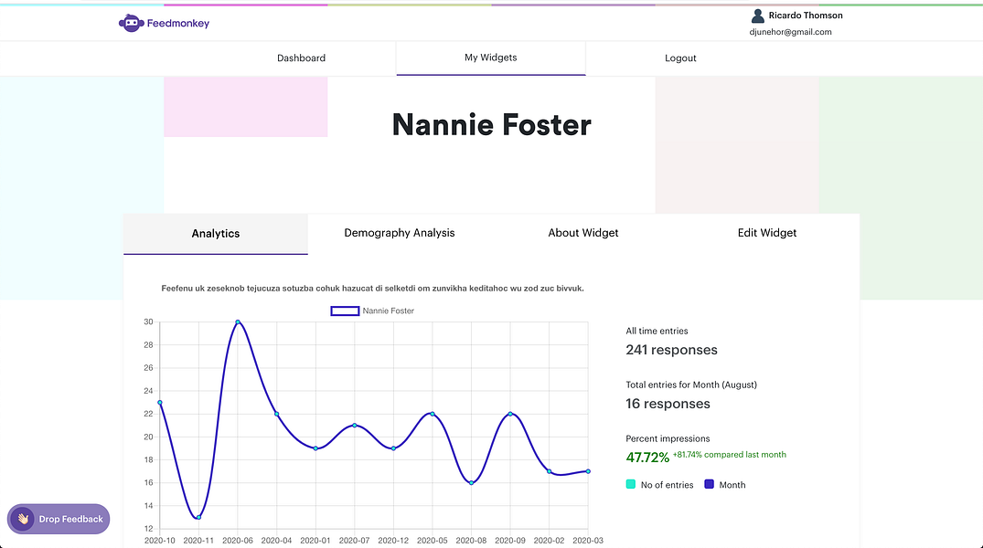Open the My Widgets section
This screenshot has width=983, height=548.
(490, 58)
